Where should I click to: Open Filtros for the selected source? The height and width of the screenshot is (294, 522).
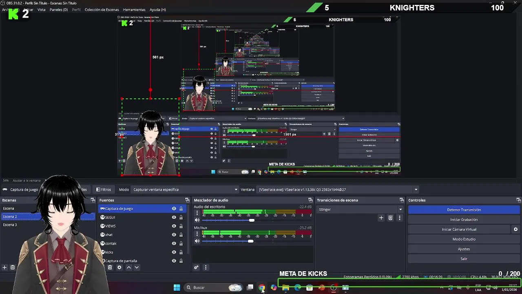point(104,189)
